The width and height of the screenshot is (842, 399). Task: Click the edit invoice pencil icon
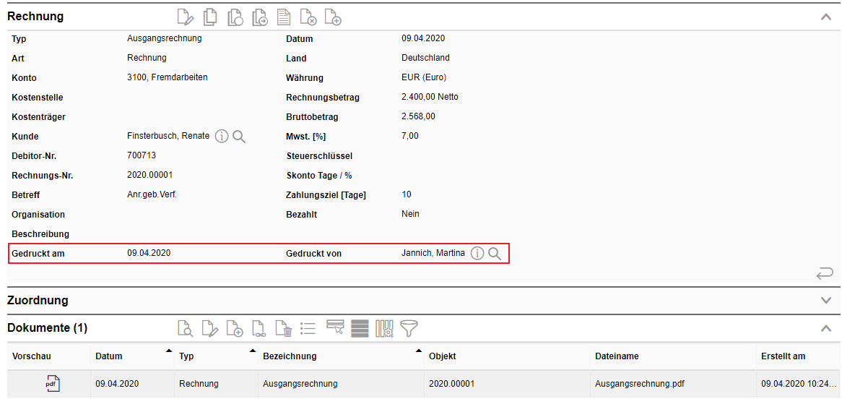(186, 17)
